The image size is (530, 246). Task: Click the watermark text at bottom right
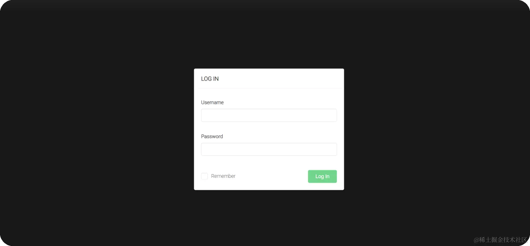coord(500,240)
